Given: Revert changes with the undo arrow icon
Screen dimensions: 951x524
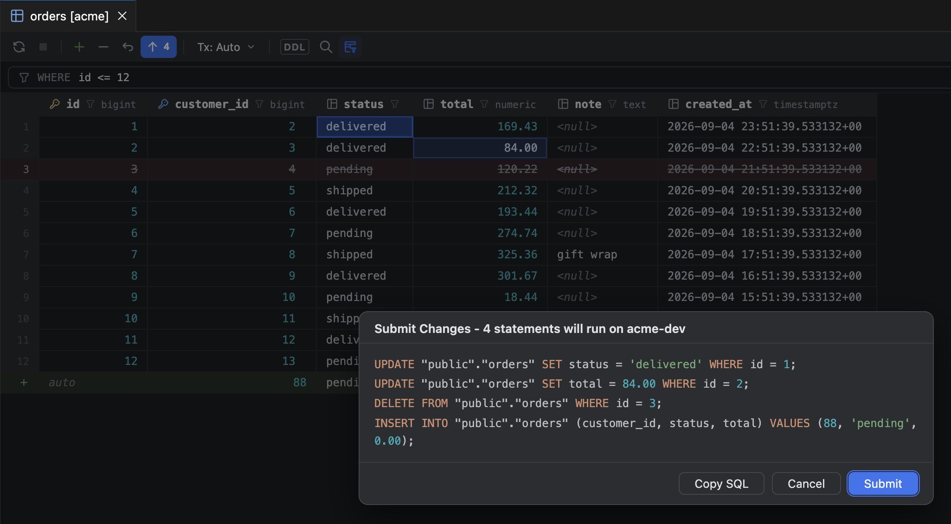Looking at the screenshot, I should [x=128, y=47].
